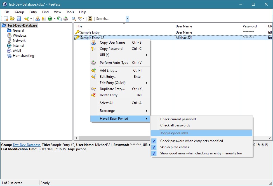Click the Copy URL toolbar icon
273x186 pixels.
click(x=59, y=19)
